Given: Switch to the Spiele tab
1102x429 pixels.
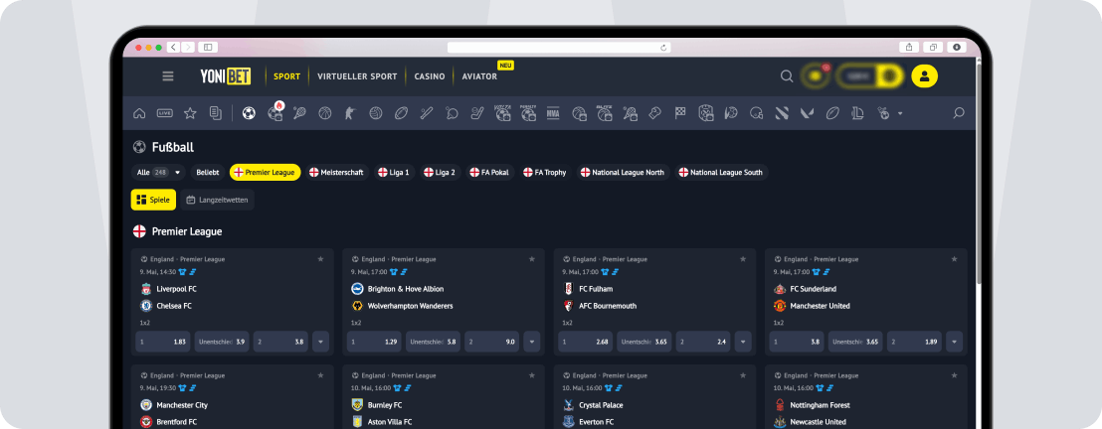Looking at the screenshot, I should pos(153,201).
